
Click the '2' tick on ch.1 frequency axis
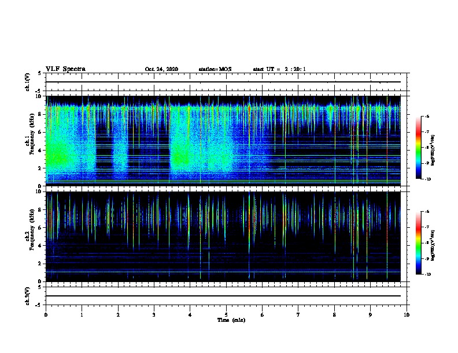pos(40,168)
